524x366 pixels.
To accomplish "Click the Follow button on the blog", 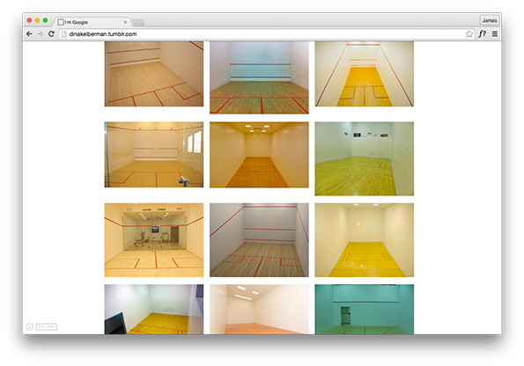I will [x=47, y=326].
